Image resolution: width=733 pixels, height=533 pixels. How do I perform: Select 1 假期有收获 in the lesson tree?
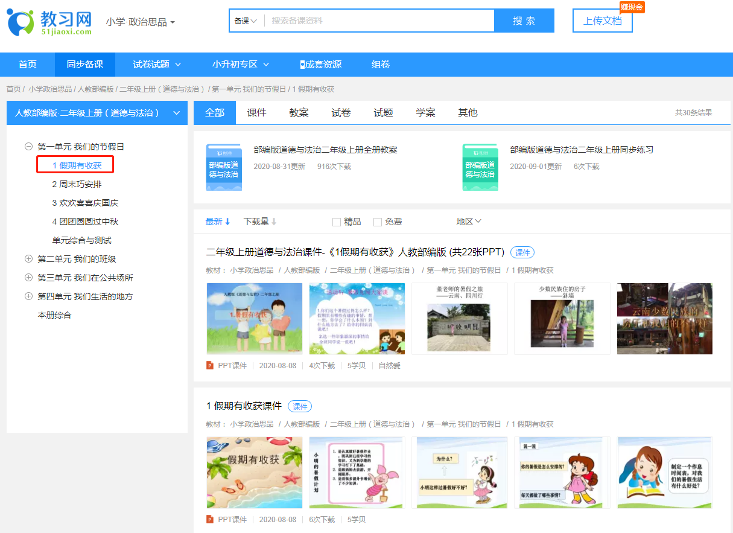point(76,165)
